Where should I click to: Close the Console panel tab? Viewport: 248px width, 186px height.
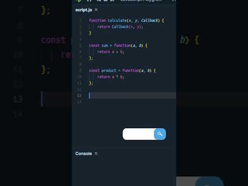click(x=96, y=153)
